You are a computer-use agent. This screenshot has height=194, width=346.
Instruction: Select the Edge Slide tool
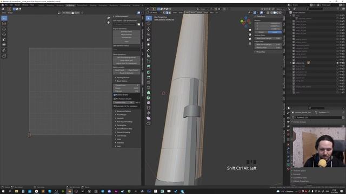[x=149, y=108]
